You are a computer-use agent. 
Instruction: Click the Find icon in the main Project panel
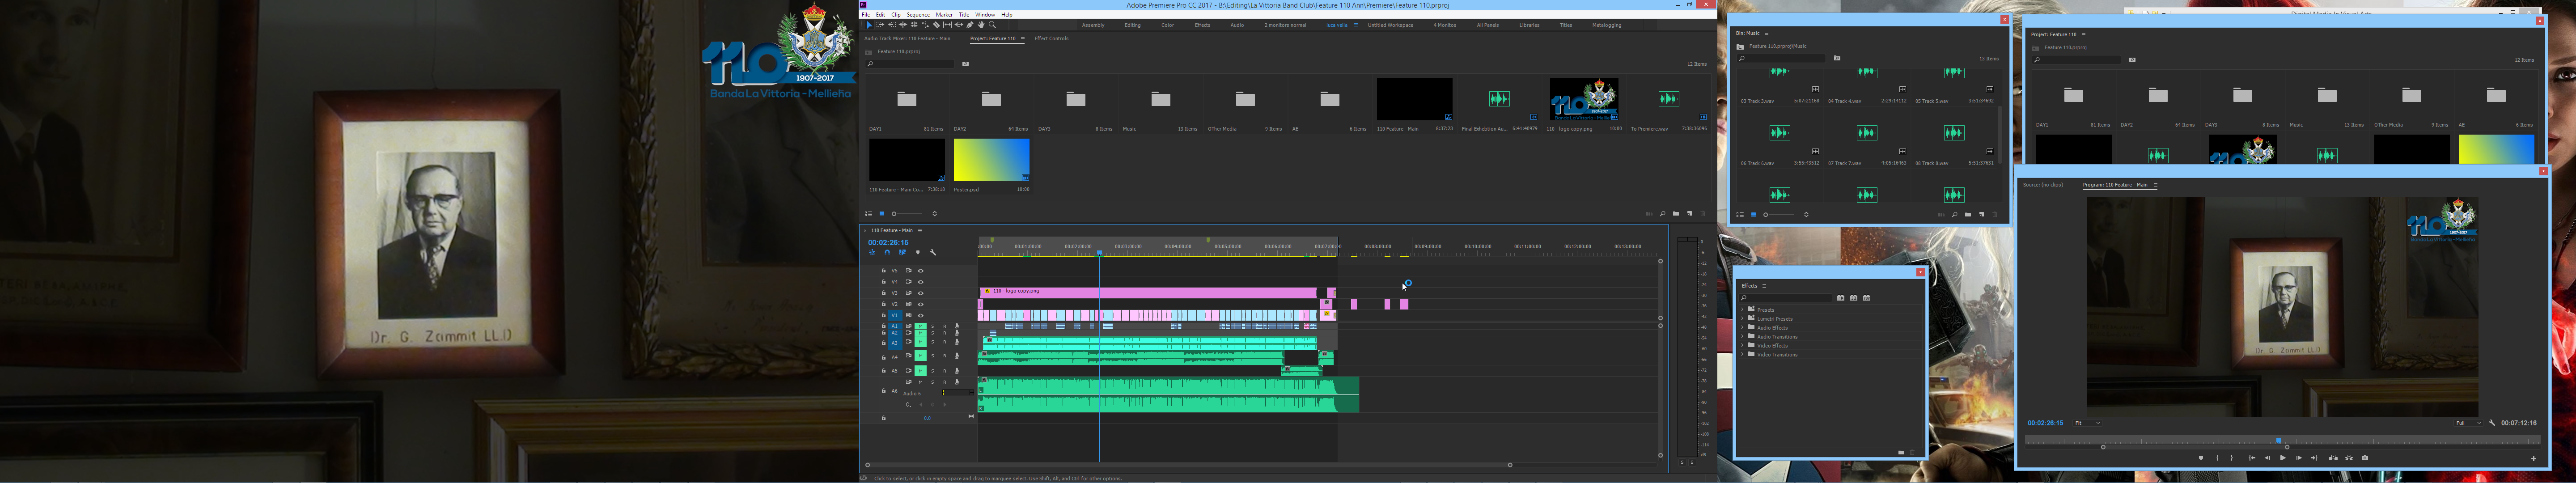coord(1663,214)
